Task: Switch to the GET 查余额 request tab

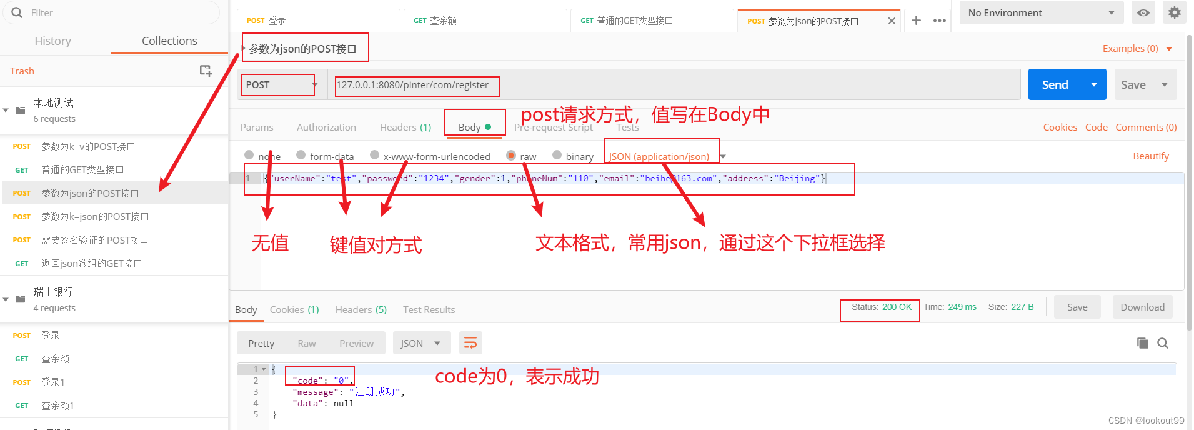Action: tap(485, 21)
